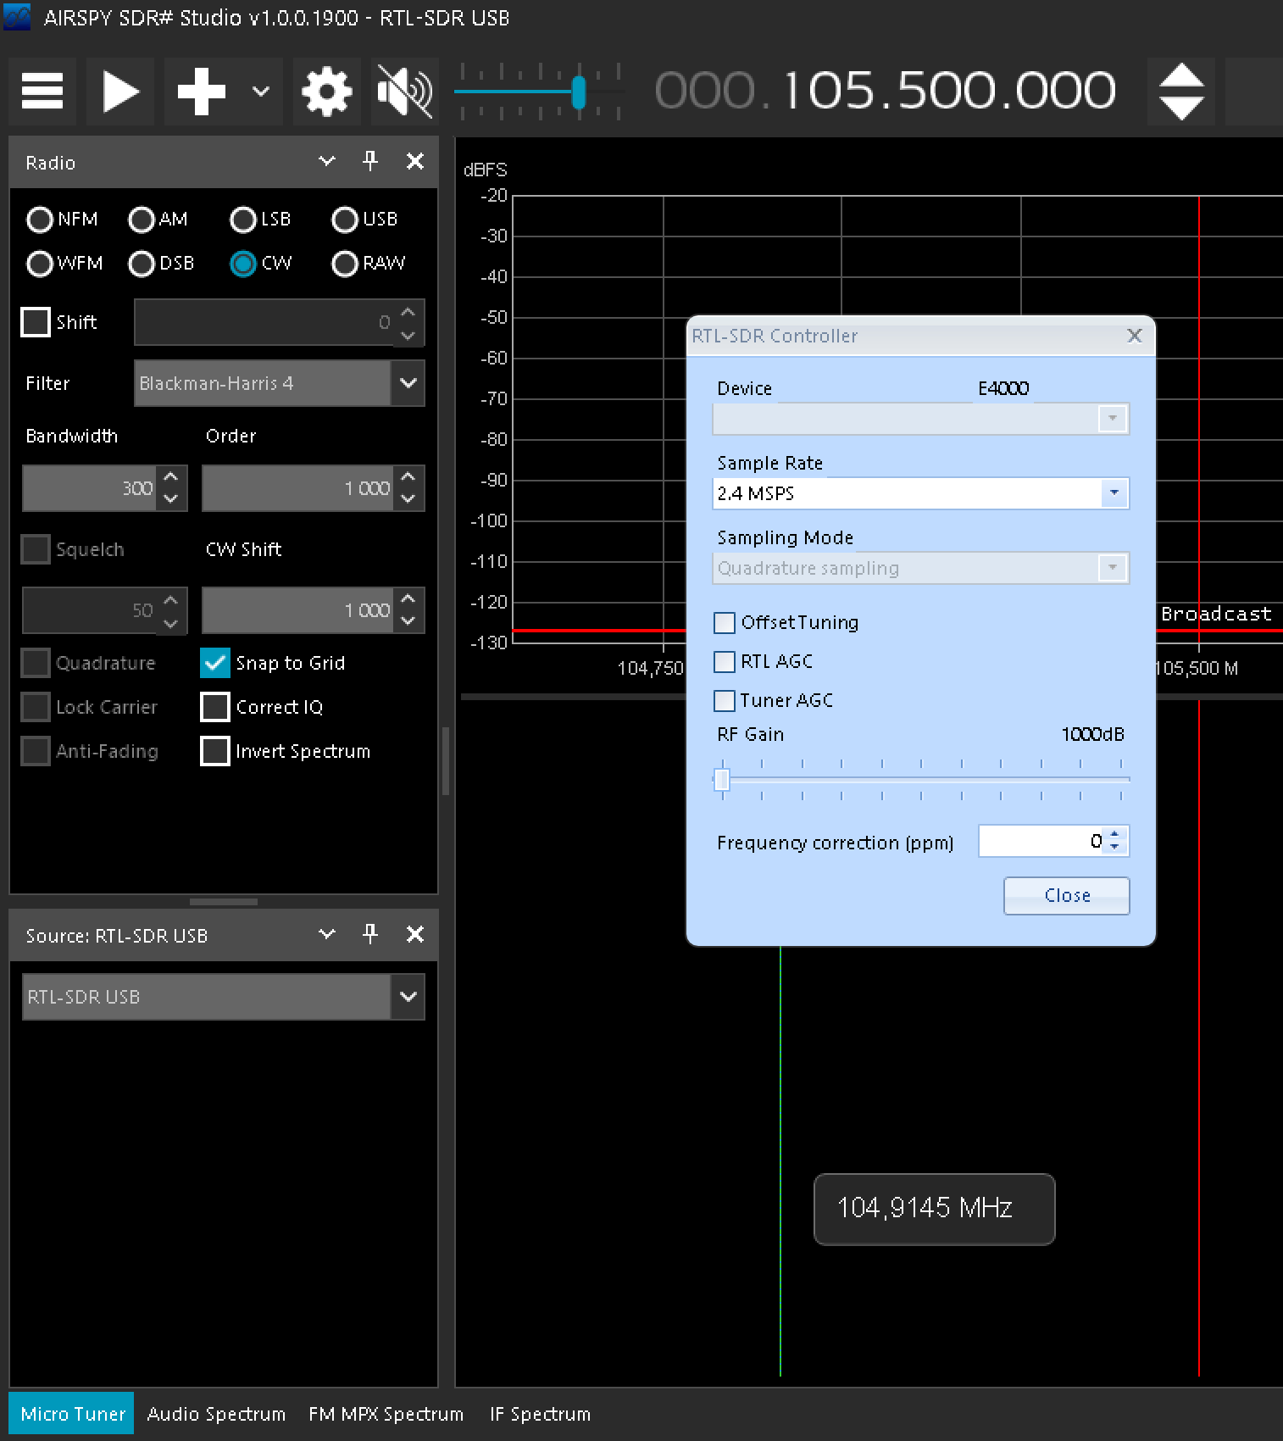
Task: Open the hamburger main menu
Action: tap(42, 92)
